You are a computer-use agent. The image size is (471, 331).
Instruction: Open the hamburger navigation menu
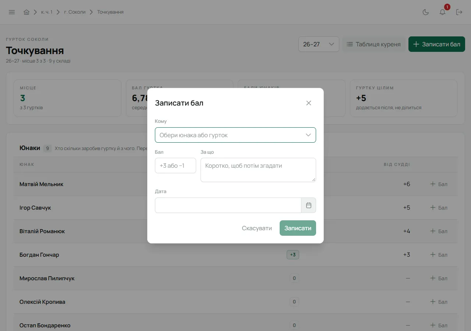12,12
